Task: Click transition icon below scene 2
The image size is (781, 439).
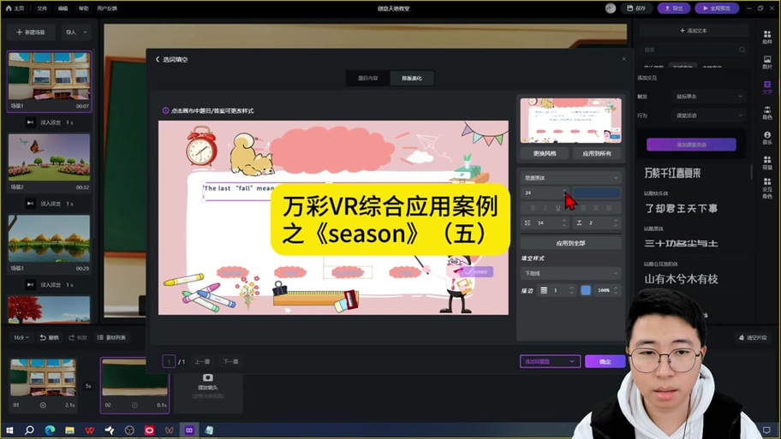Action: 30,204
